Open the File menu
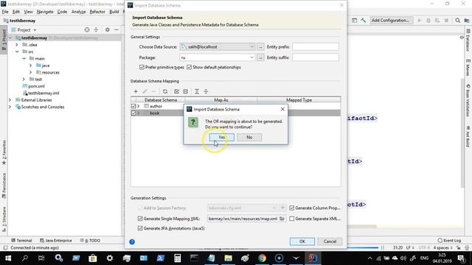This screenshot has height=265, width=472. [x=5, y=12]
